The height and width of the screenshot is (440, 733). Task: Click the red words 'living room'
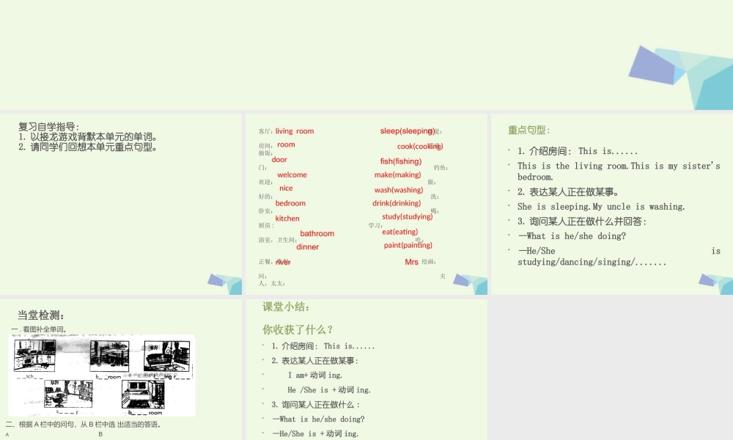(x=295, y=131)
